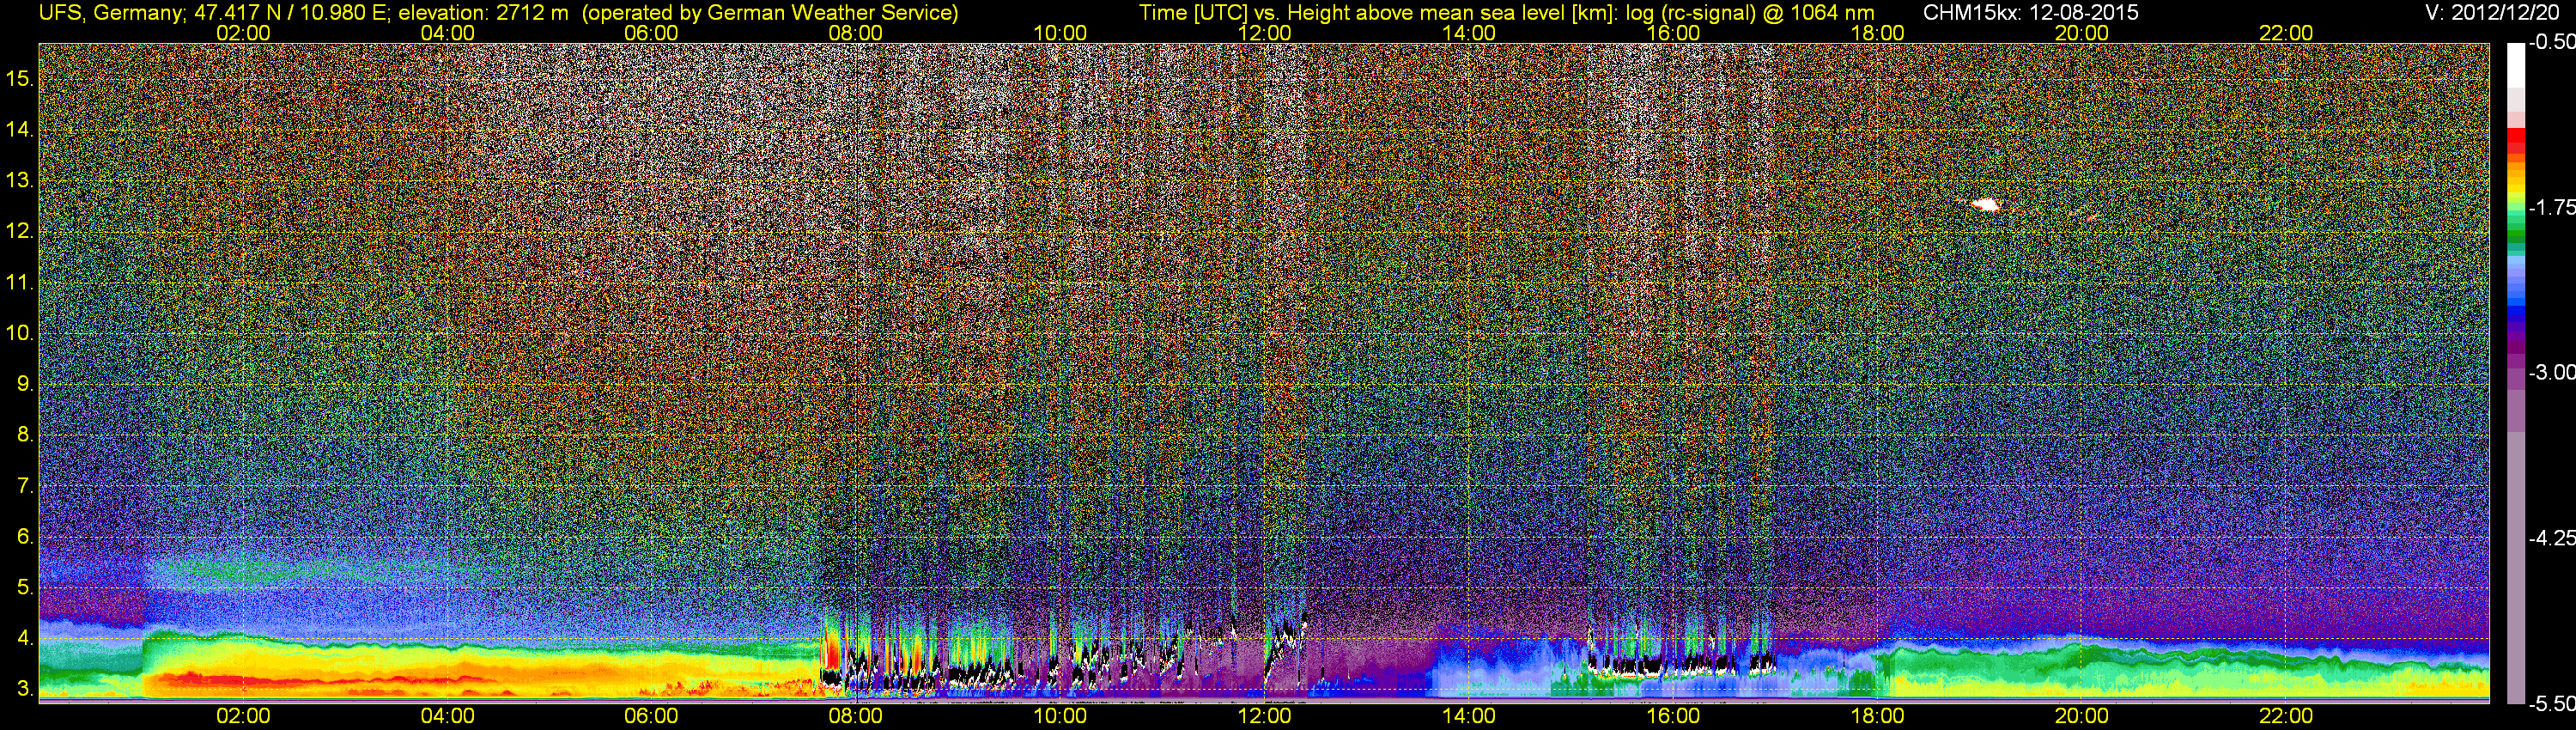Click the height axis label '3.'
Image resolution: width=2576 pixels, height=730 pixels.
(x=25, y=689)
